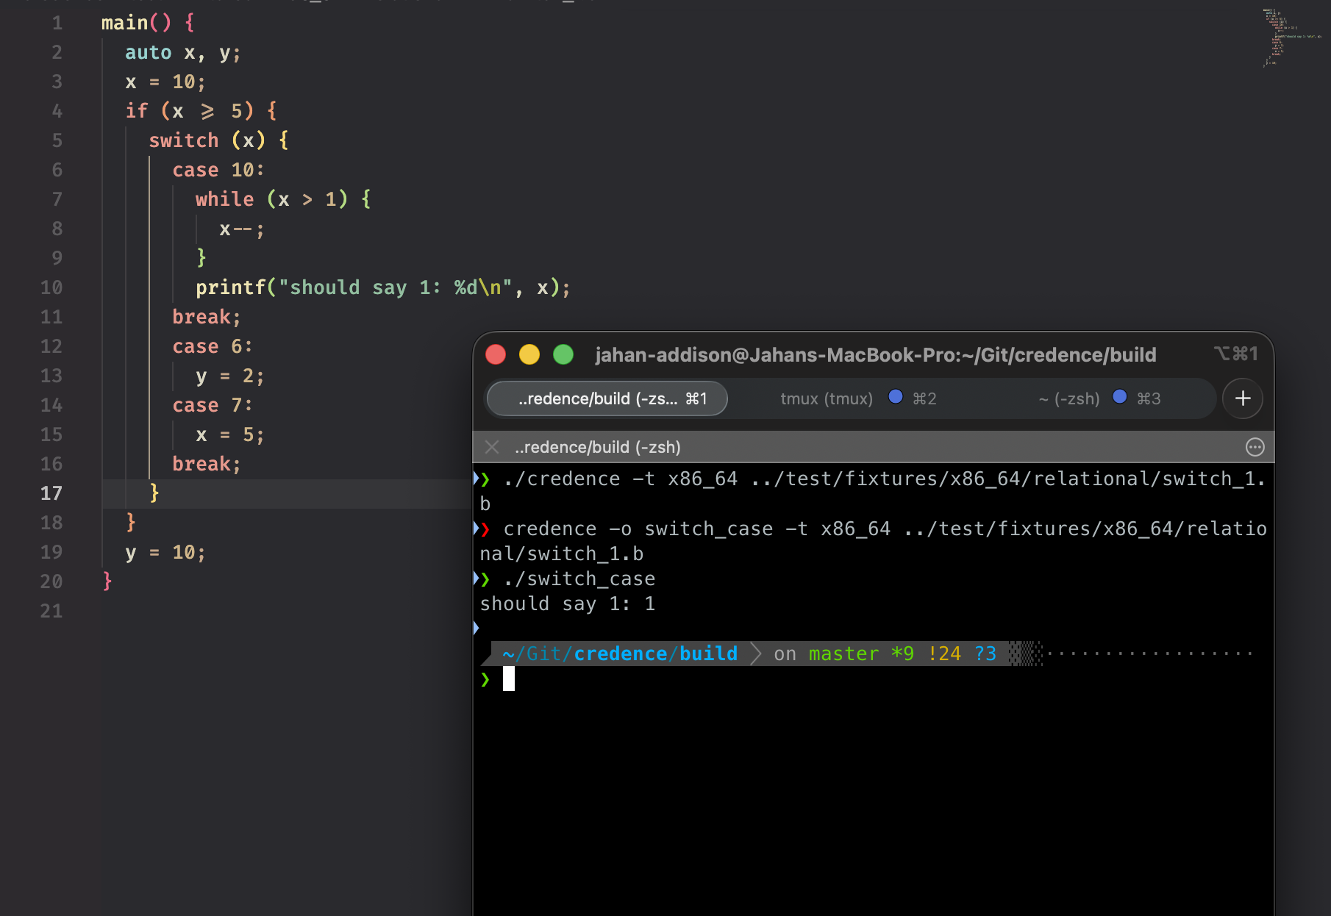
Task: Open the session options ellipsis menu
Action: tap(1255, 447)
